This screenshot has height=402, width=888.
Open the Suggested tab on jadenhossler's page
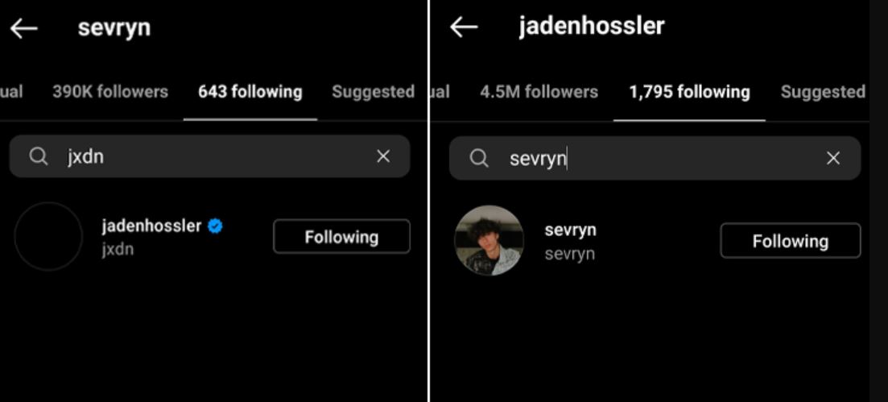pos(823,92)
